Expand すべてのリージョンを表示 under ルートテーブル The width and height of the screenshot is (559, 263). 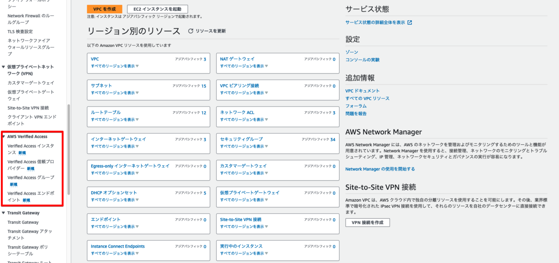pyautogui.click(x=115, y=120)
